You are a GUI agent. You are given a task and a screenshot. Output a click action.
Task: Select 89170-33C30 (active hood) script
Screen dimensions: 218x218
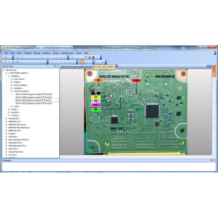click(34, 100)
